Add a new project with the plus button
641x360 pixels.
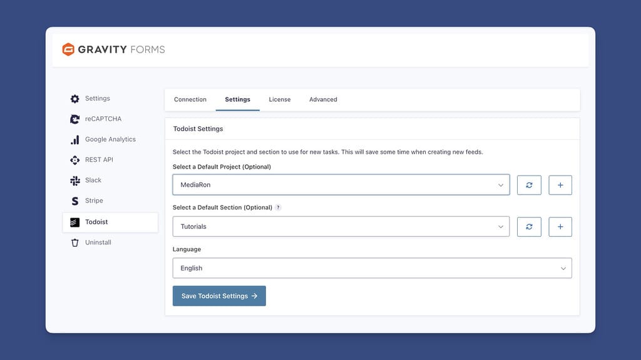click(x=560, y=184)
